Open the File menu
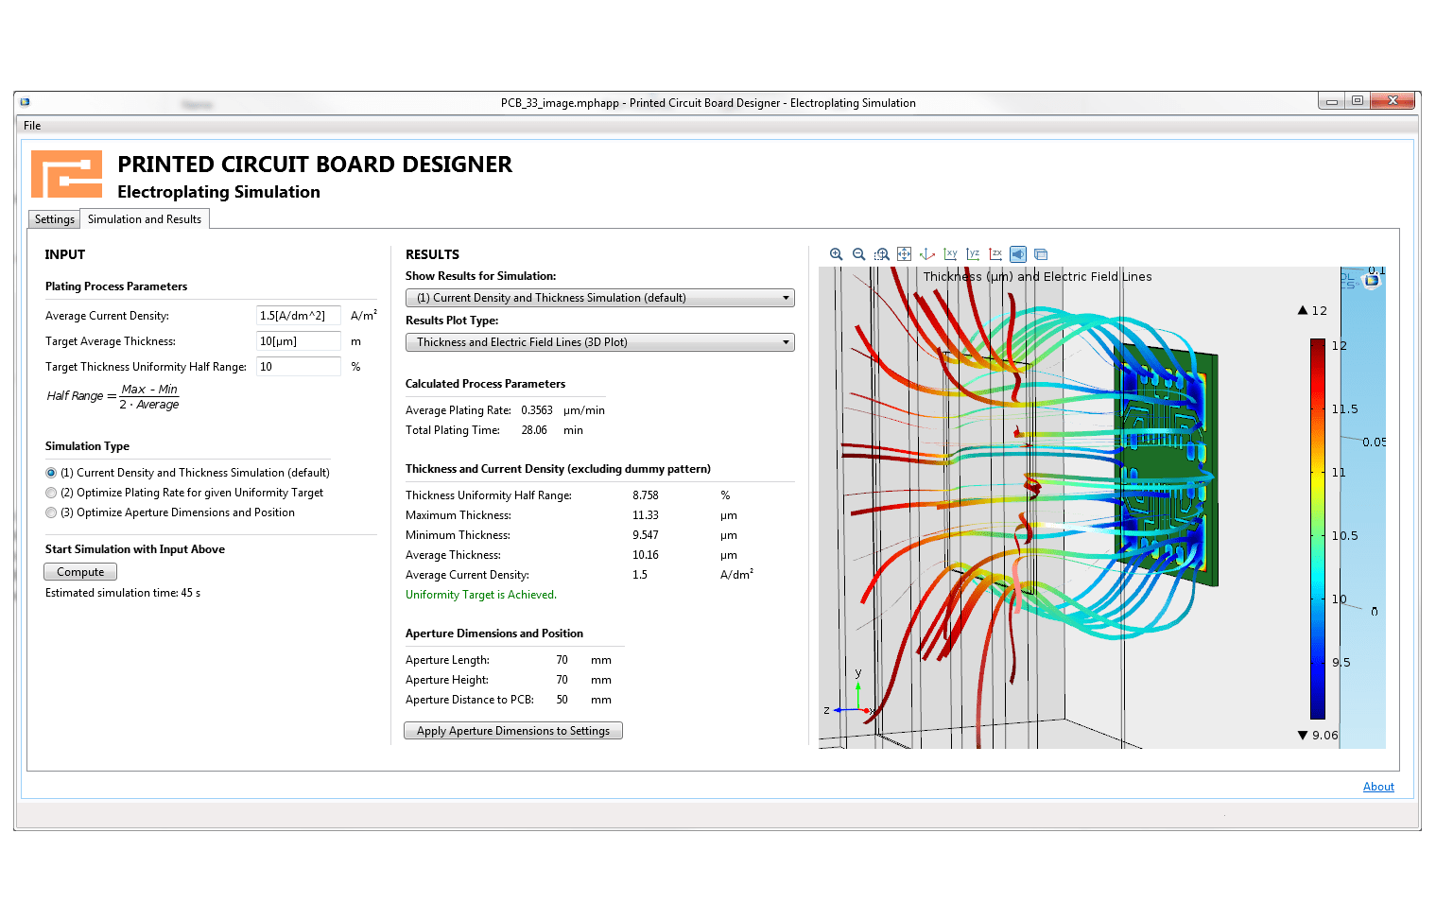The image size is (1436, 920). [31, 125]
